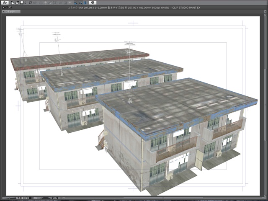The image size is (268, 201).
Task: Undo the last action
Action: [31, 3]
